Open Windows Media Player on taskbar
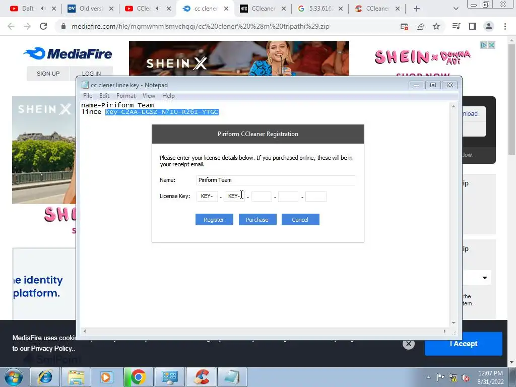This screenshot has width=516, height=387. click(107, 377)
